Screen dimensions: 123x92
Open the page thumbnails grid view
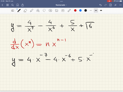pos(7,5)
